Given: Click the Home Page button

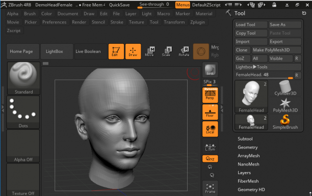Looking at the screenshot, I should [22, 51].
